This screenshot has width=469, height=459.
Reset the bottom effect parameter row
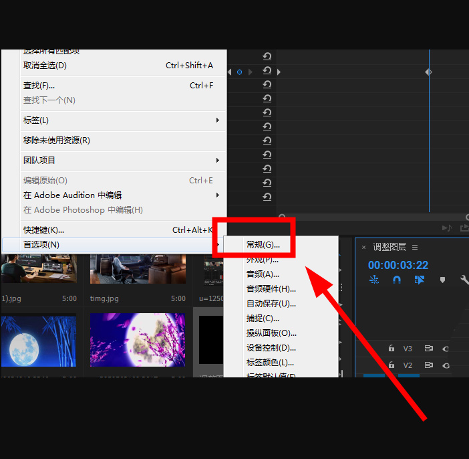coord(267,197)
